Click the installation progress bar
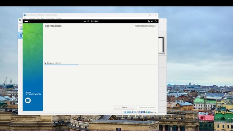The height and width of the screenshot is (131, 233). click(x=101, y=65)
